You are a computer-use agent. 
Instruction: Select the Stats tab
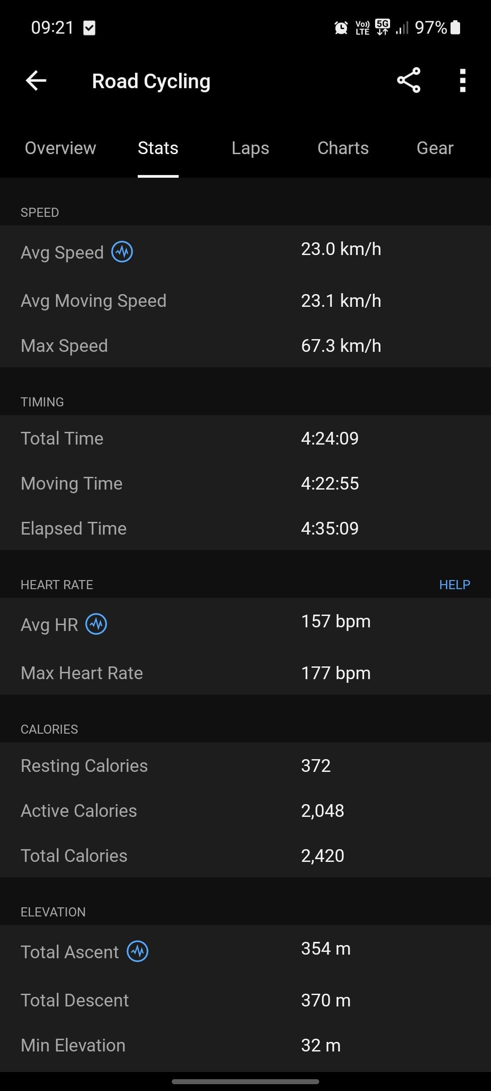point(158,148)
